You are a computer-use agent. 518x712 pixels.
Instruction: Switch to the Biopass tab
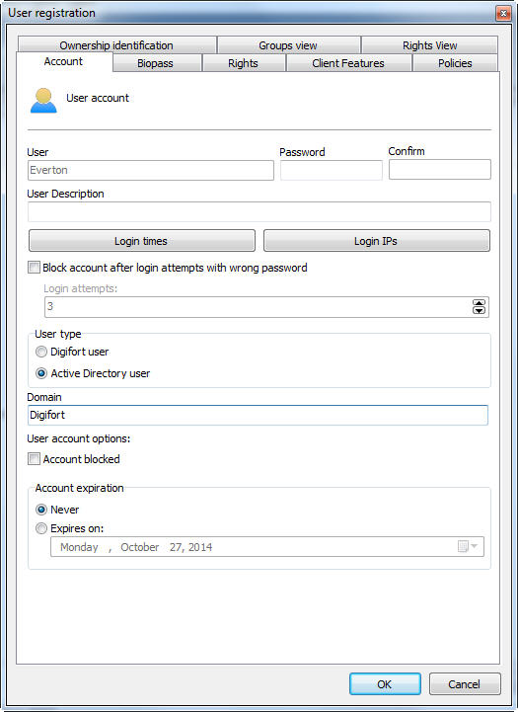click(x=157, y=63)
